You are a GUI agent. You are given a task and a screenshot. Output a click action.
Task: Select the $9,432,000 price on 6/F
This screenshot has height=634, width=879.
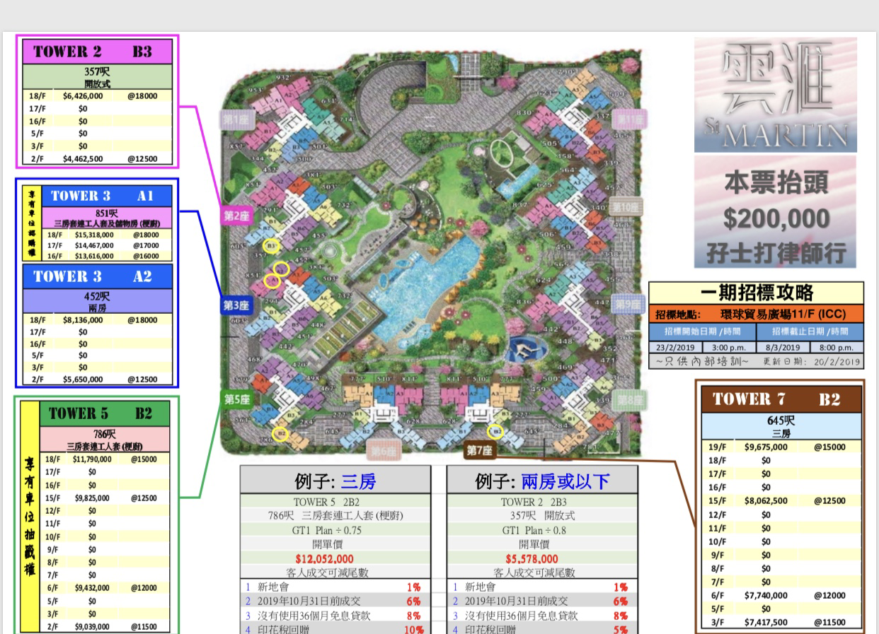click(x=93, y=588)
